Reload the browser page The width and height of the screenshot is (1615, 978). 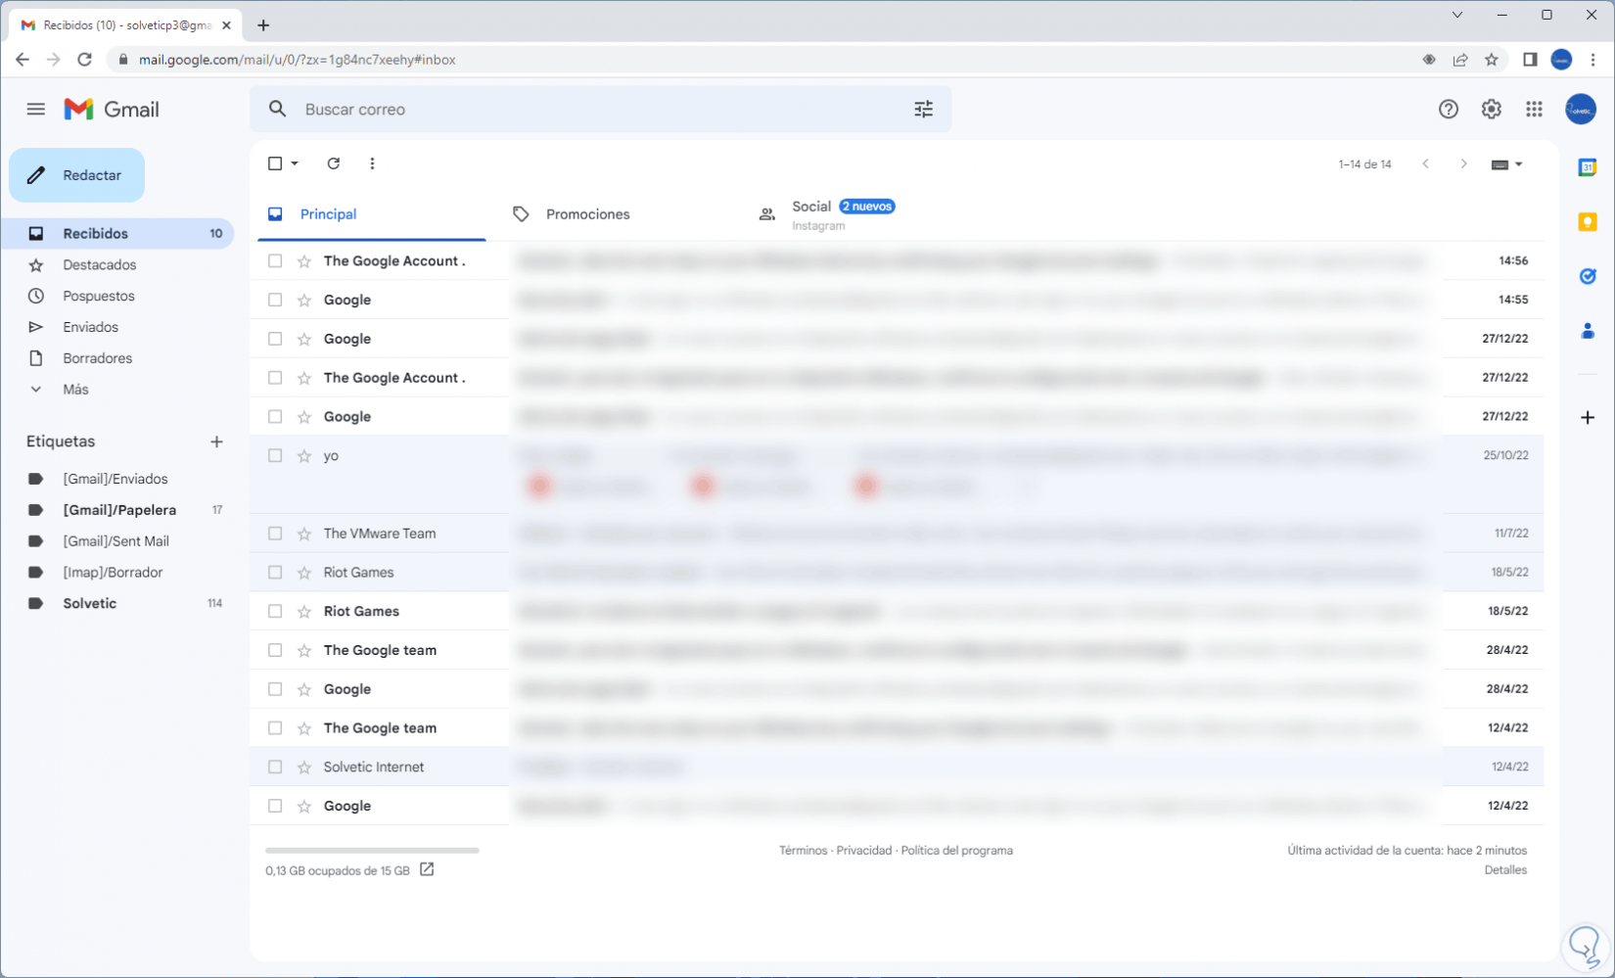pyautogui.click(x=85, y=60)
